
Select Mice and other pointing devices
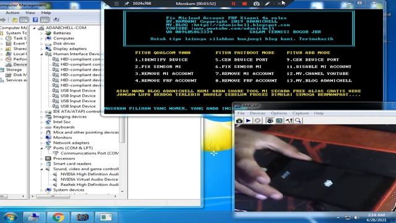pos(86,132)
